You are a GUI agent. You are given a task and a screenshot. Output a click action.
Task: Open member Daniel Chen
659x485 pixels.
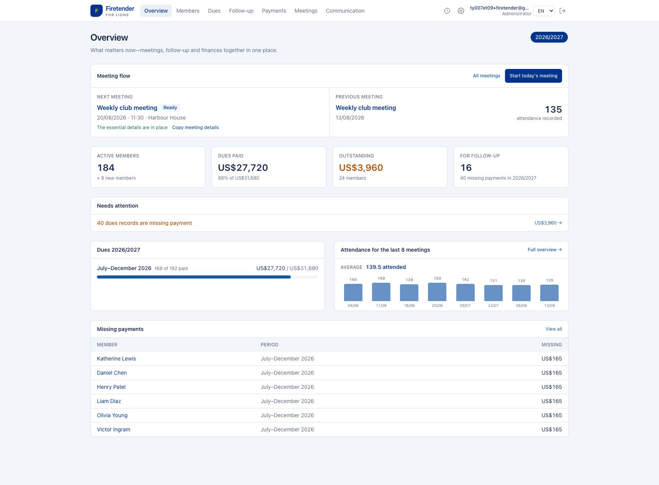[x=112, y=373]
